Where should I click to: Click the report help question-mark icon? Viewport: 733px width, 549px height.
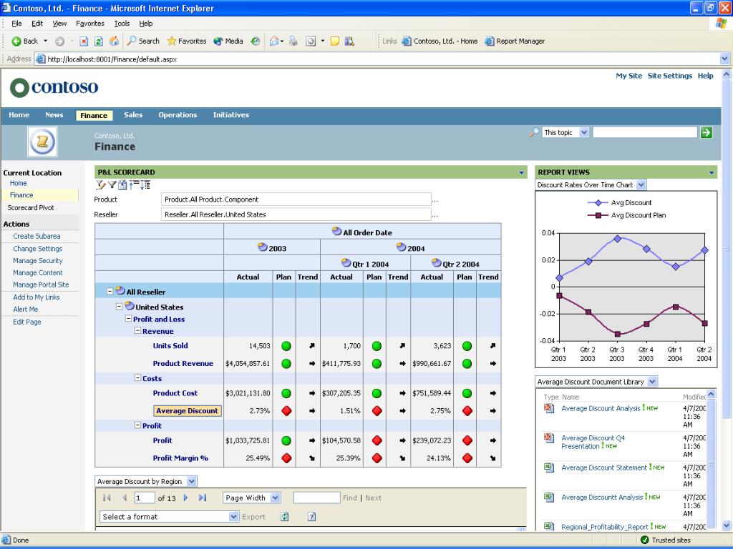tap(312, 516)
